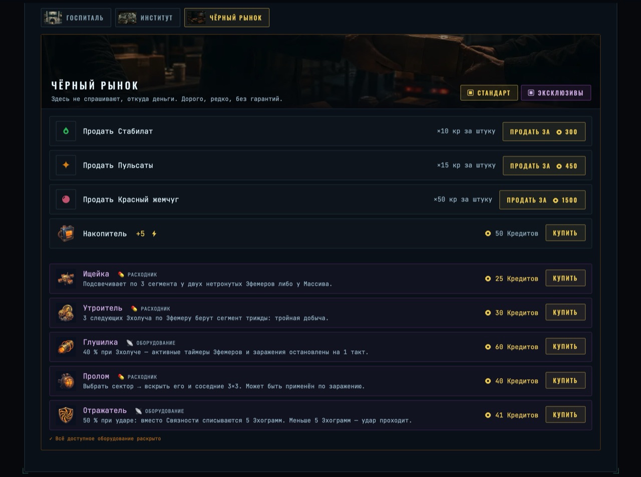The height and width of the screenshot is (477, 641).
Task: Click the '×10 кр за штуку' rate text
Action: [x=466, y=131]
